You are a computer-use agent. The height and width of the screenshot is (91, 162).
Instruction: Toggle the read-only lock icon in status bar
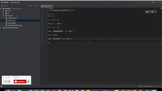point(155,86)
